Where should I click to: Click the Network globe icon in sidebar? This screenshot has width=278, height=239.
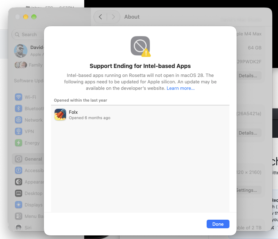(19, 120)
